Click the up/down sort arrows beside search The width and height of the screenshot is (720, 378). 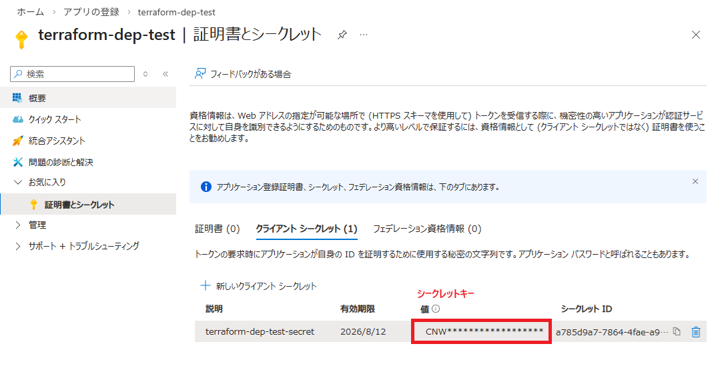(x=145, y=74)
